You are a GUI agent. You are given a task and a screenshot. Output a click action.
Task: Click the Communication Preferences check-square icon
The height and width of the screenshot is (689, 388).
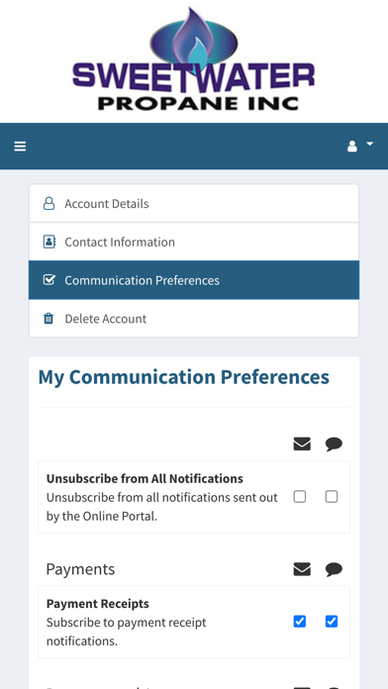49,280
